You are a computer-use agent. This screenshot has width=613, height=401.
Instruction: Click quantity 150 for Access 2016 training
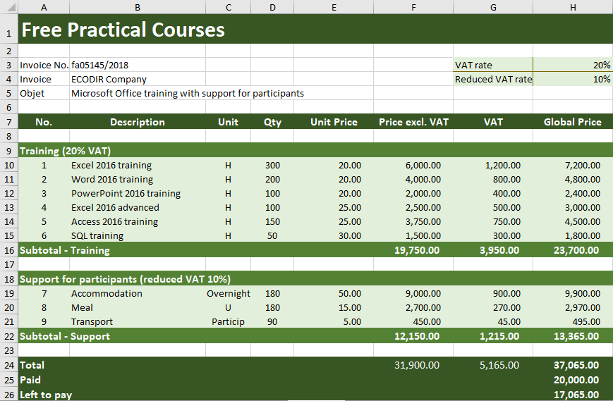272,221
